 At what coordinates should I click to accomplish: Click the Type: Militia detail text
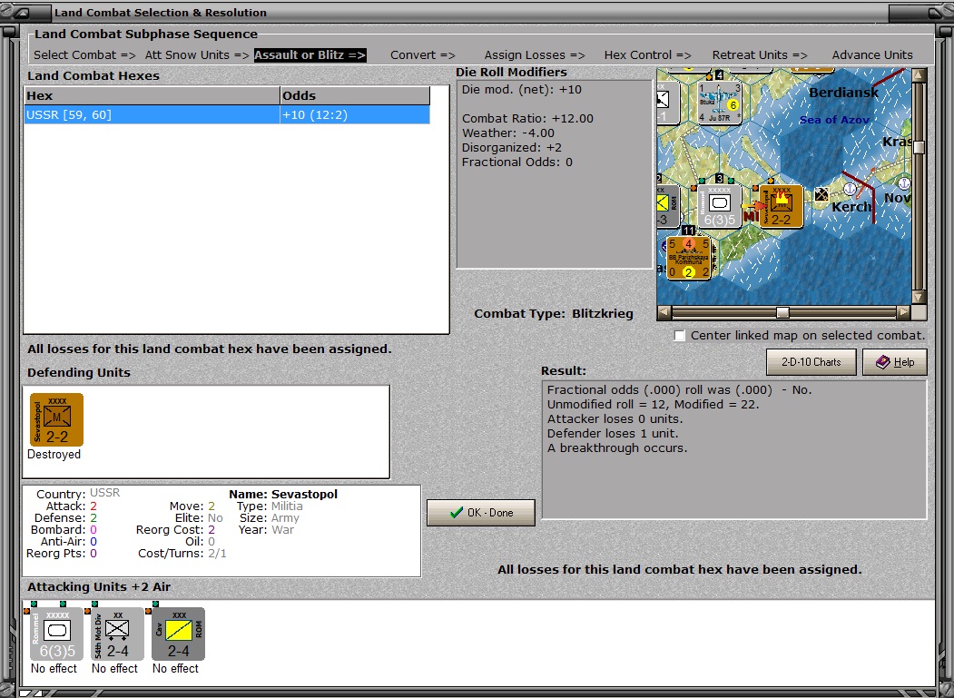click(x=270, y=506)
